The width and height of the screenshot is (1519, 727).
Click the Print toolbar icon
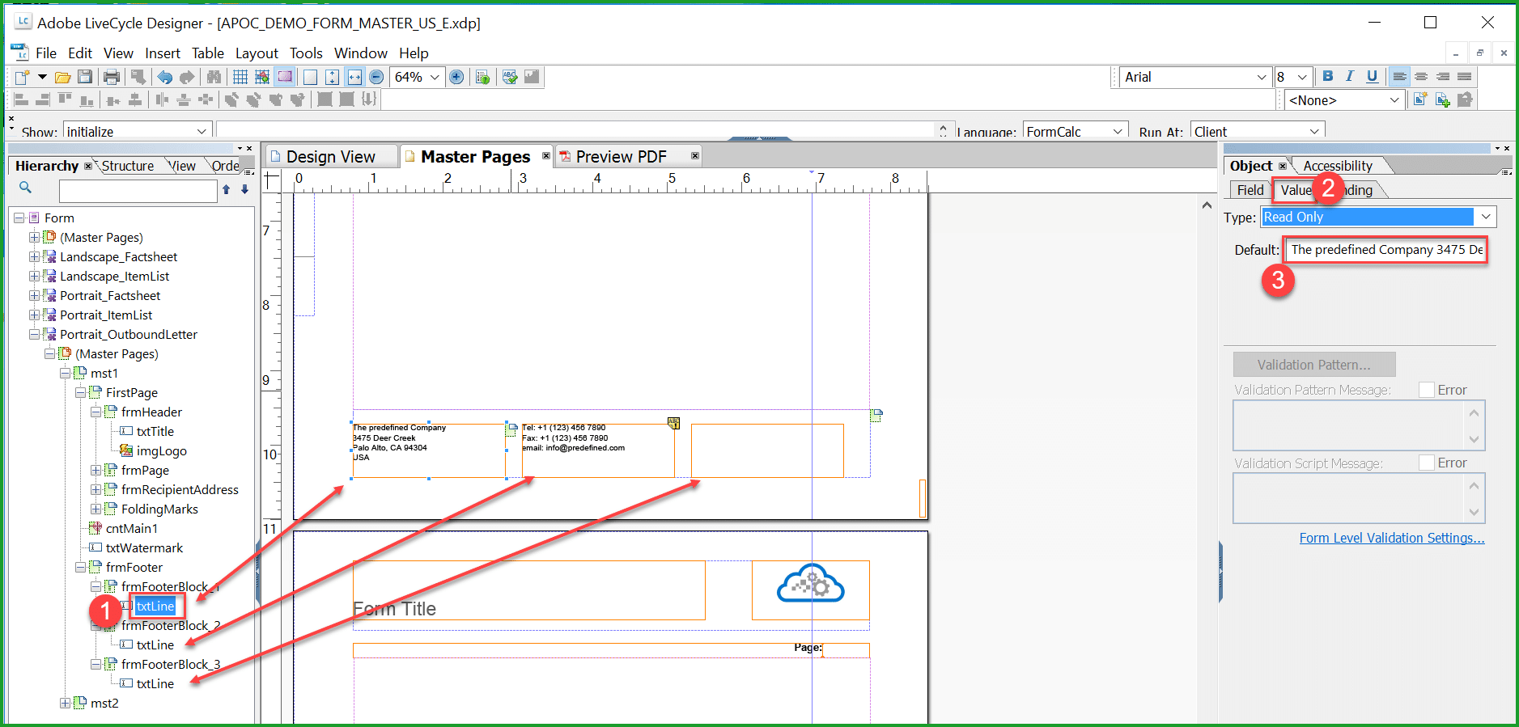(112, 77)
